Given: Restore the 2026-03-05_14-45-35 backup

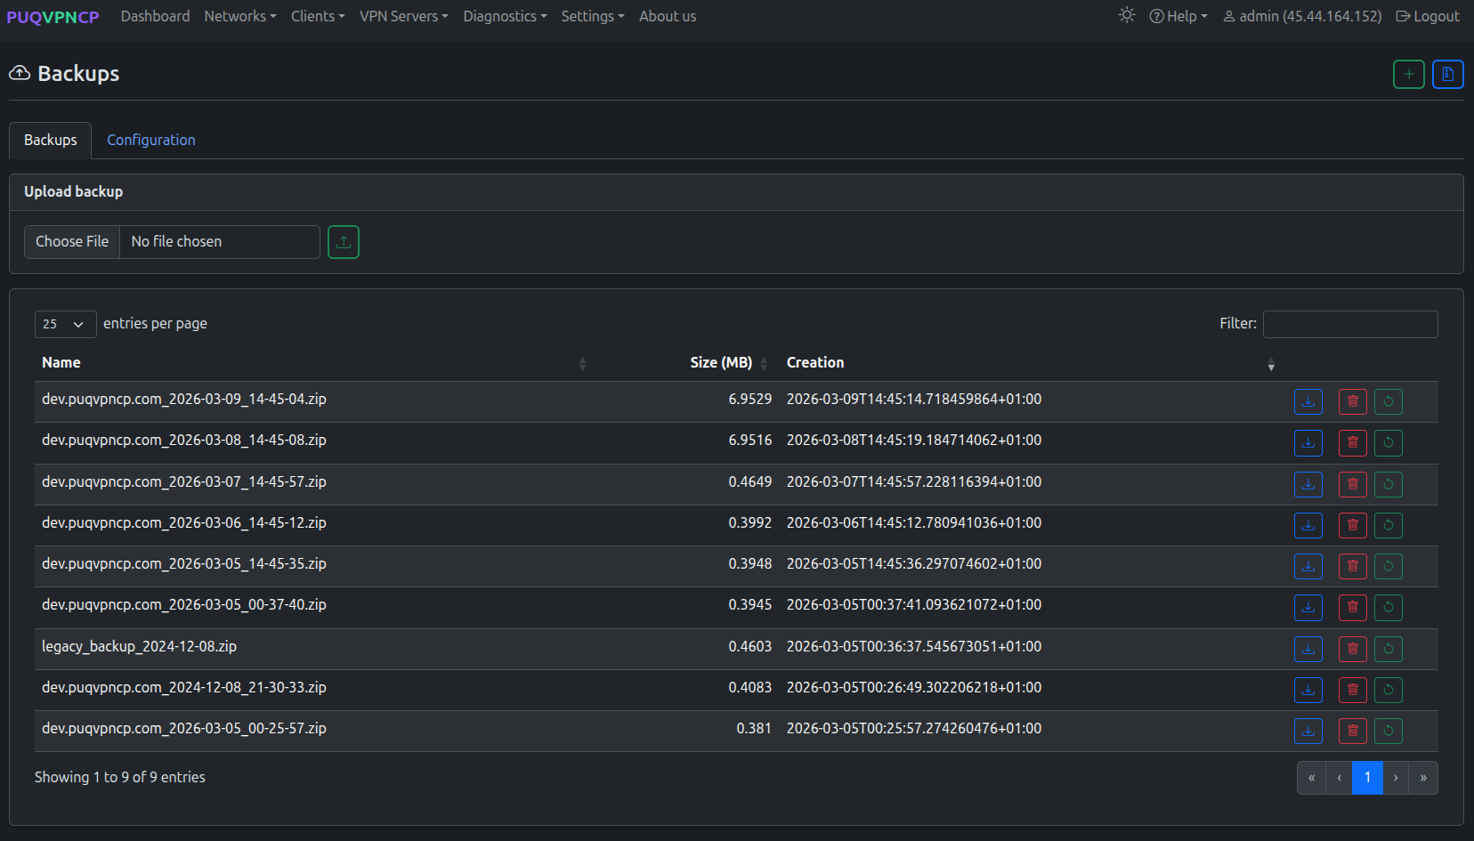Looking at the screenshot, I should pos(1388,566).
